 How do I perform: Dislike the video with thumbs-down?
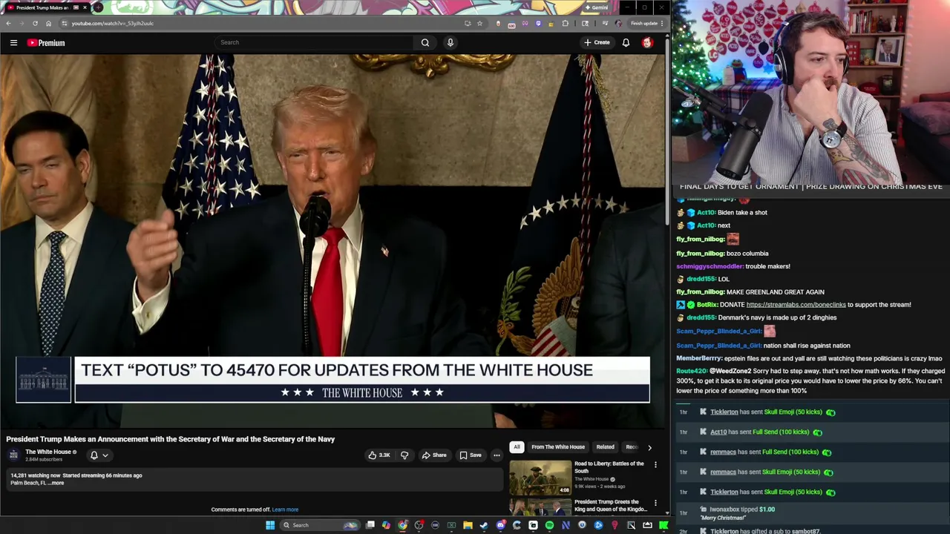(x=404, y=455)
